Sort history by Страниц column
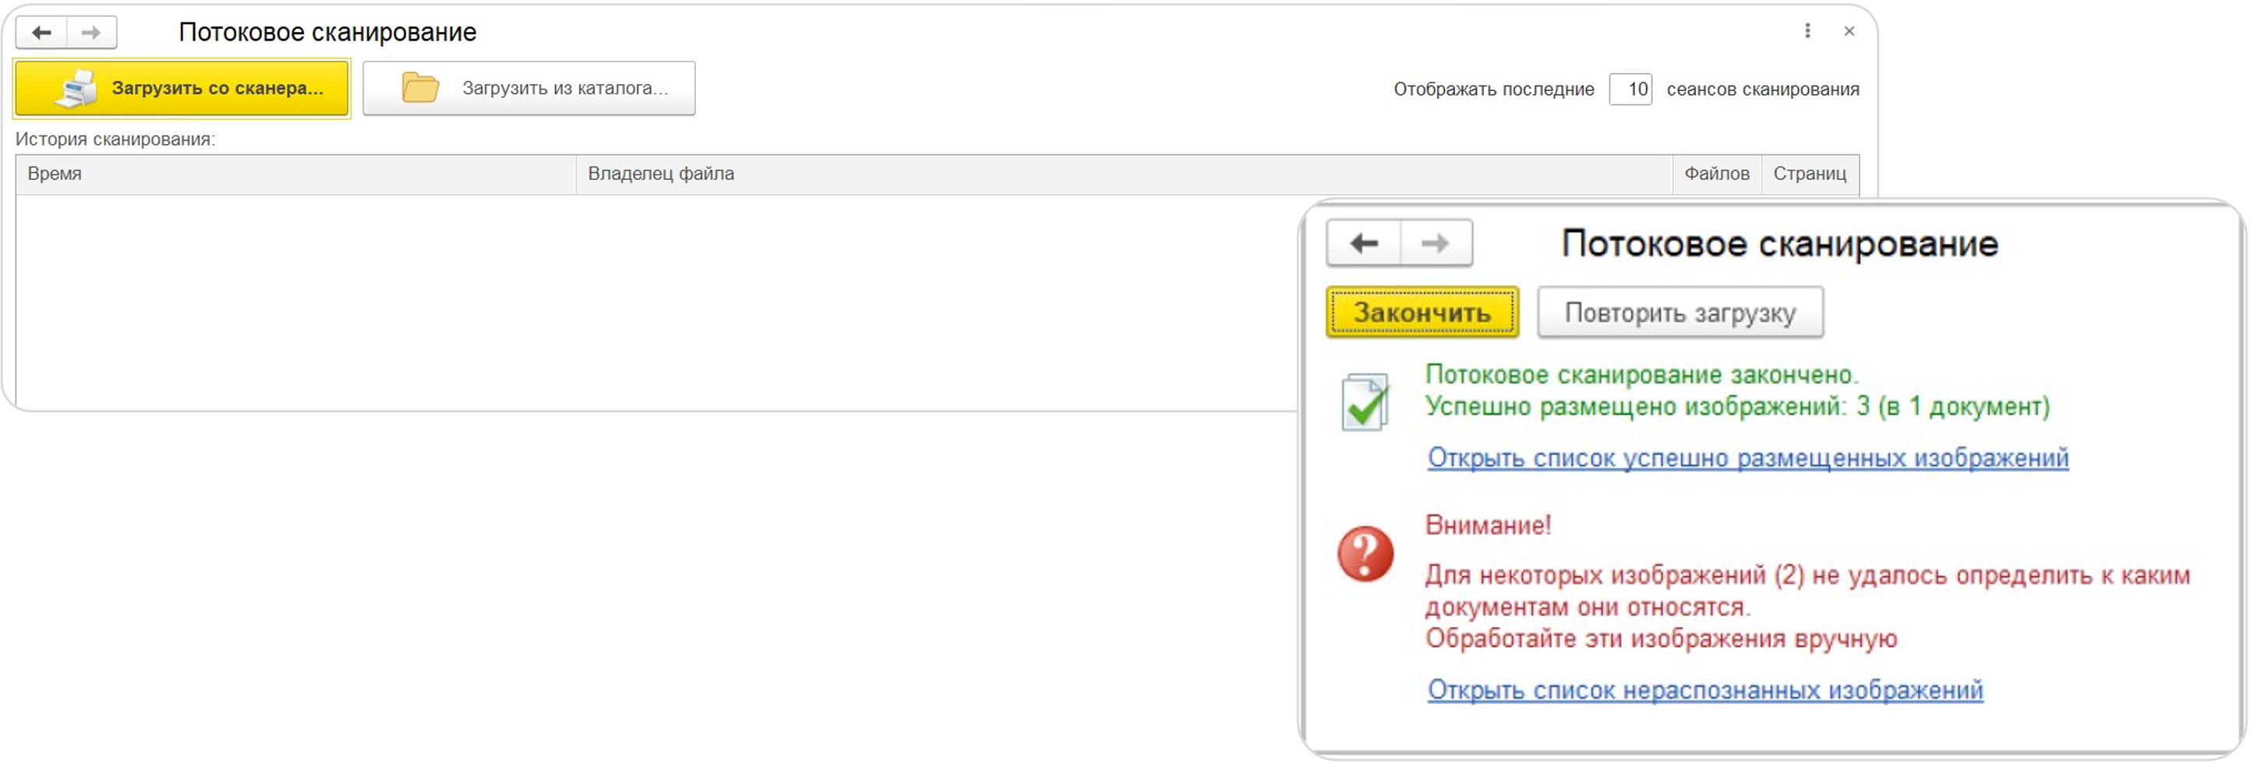2250x763 pixels. click(x=1810, y=174)
